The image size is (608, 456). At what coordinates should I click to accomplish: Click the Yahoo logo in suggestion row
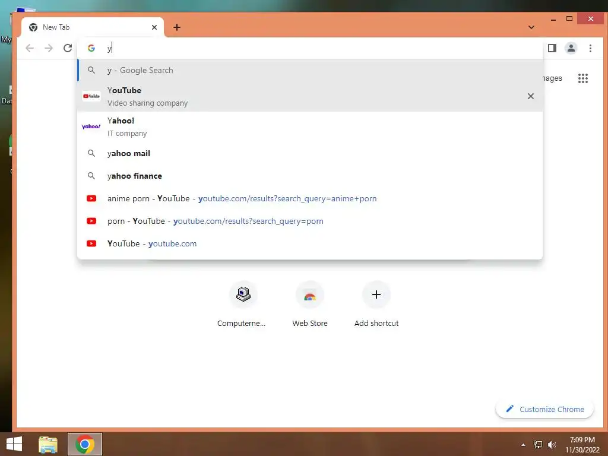[91, 126]
